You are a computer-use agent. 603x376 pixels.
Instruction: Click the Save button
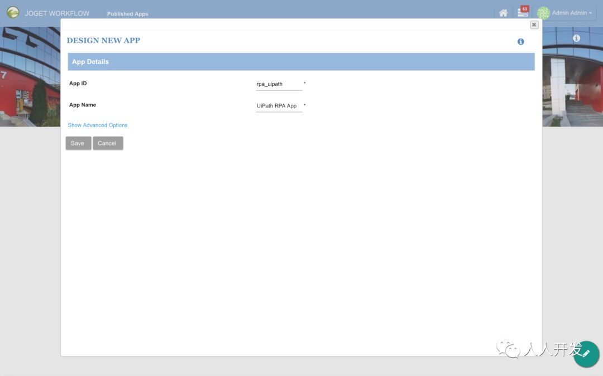pos(78,143)
